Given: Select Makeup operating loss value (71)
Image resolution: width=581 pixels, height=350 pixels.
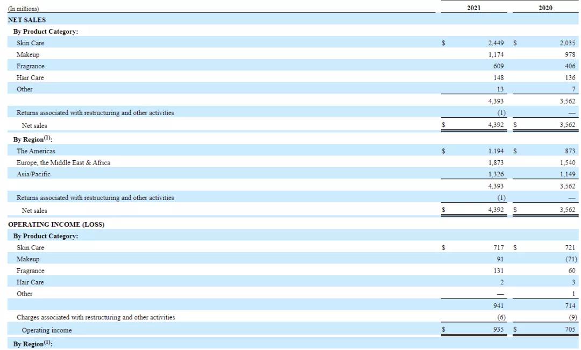Looking at the screenshot, I should click(x=571, y=259).
